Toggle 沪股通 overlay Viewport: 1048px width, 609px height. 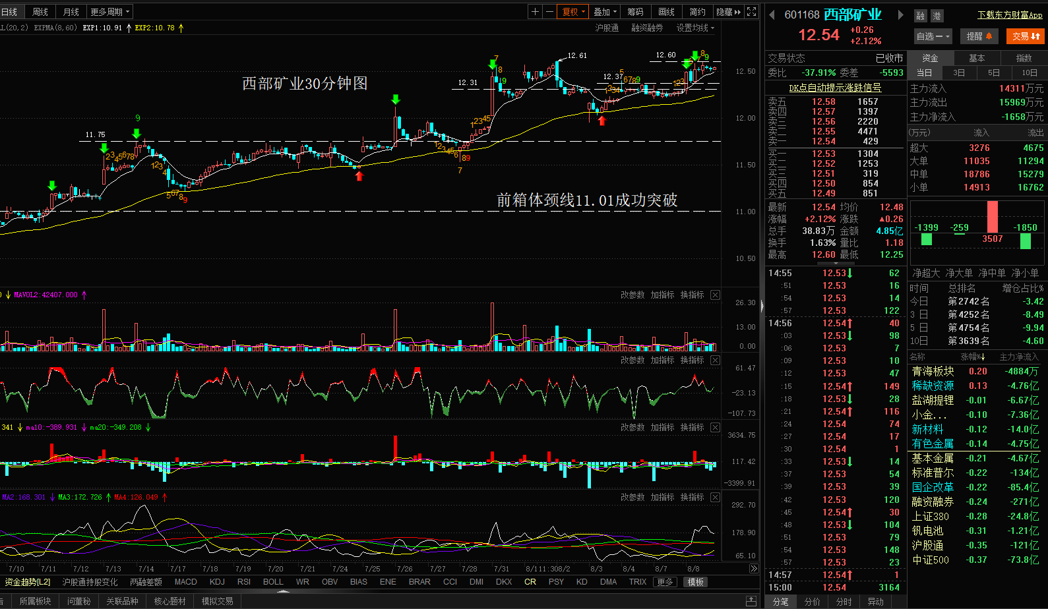tap(607, 28)
